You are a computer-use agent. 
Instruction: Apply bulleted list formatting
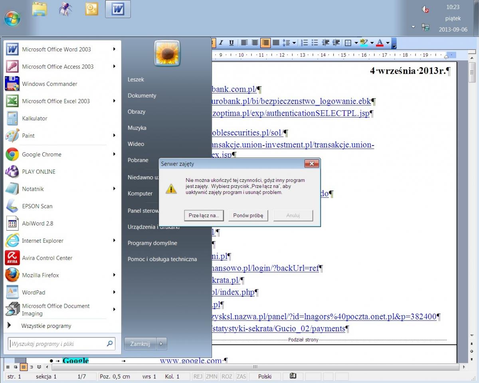click(x=315, y=42)
